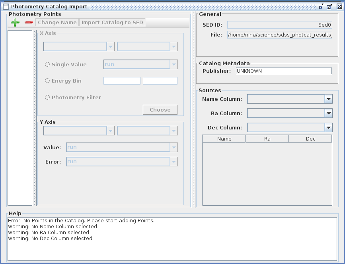
Task: Select the Single Value radio button
Action: 47,64
